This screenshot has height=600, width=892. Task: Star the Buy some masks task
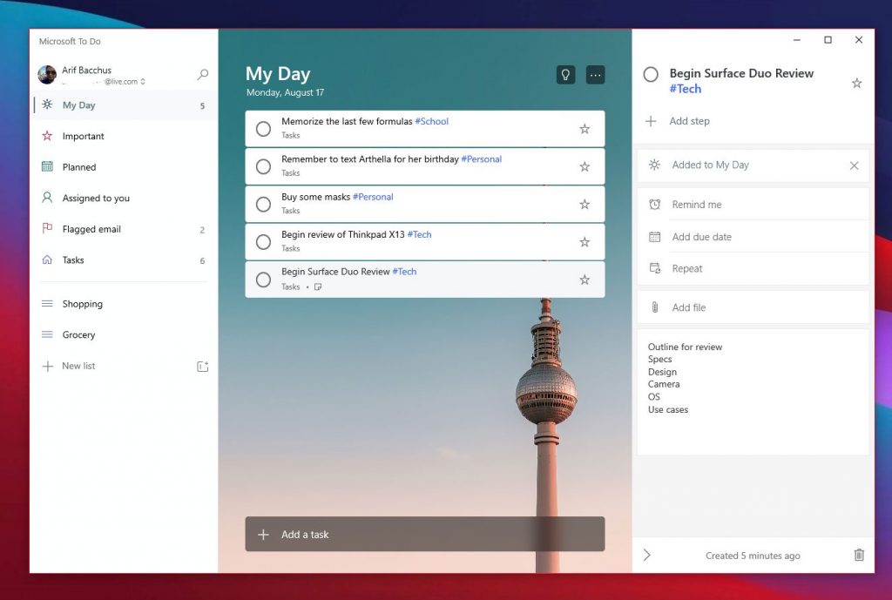pos(585,204)
